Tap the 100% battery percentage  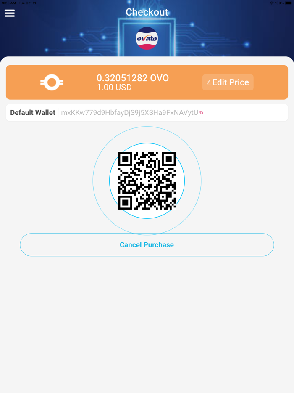click(279, 3)
